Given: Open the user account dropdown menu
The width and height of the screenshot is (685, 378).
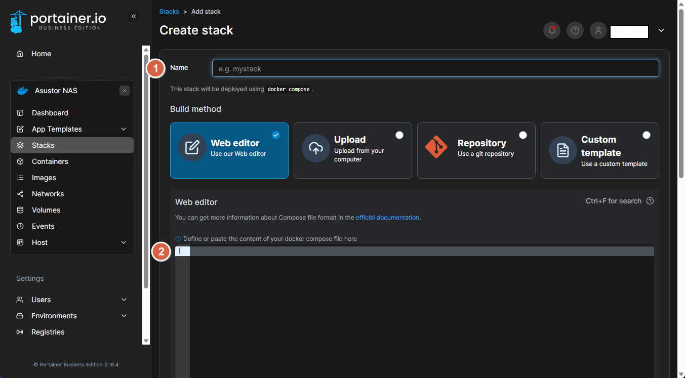Looking at the screenshot, I should tap(661, 30).
